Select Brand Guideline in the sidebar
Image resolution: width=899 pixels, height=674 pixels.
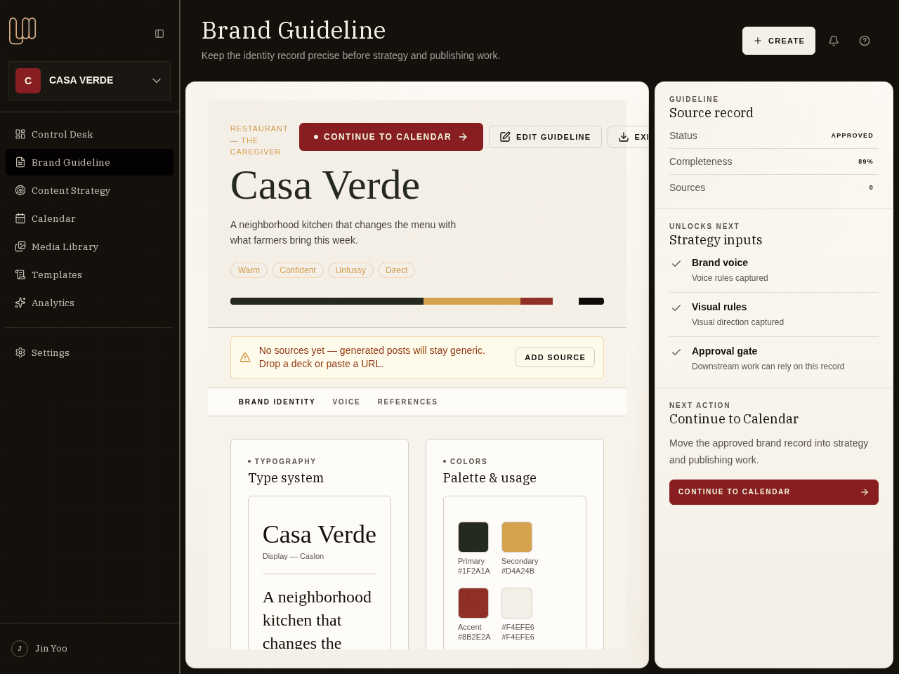tap(89, 162)
